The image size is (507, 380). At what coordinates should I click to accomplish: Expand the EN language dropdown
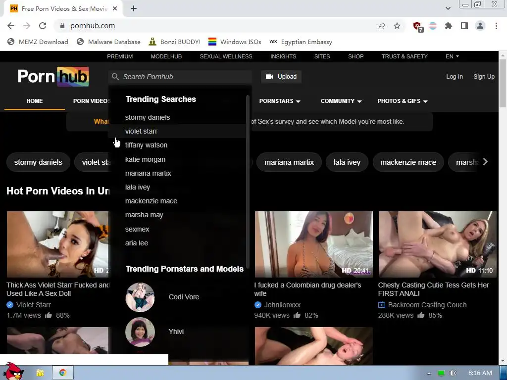tap(452, 56)
